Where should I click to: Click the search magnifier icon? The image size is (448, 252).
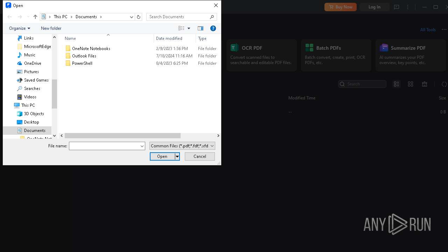212,17
